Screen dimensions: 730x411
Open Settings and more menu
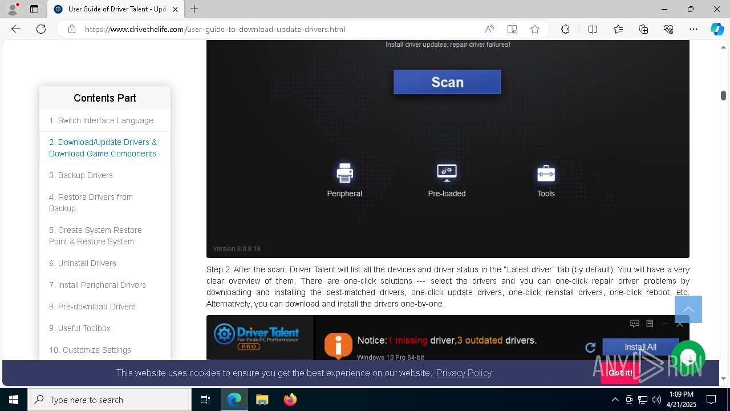[x=693, y=29]
